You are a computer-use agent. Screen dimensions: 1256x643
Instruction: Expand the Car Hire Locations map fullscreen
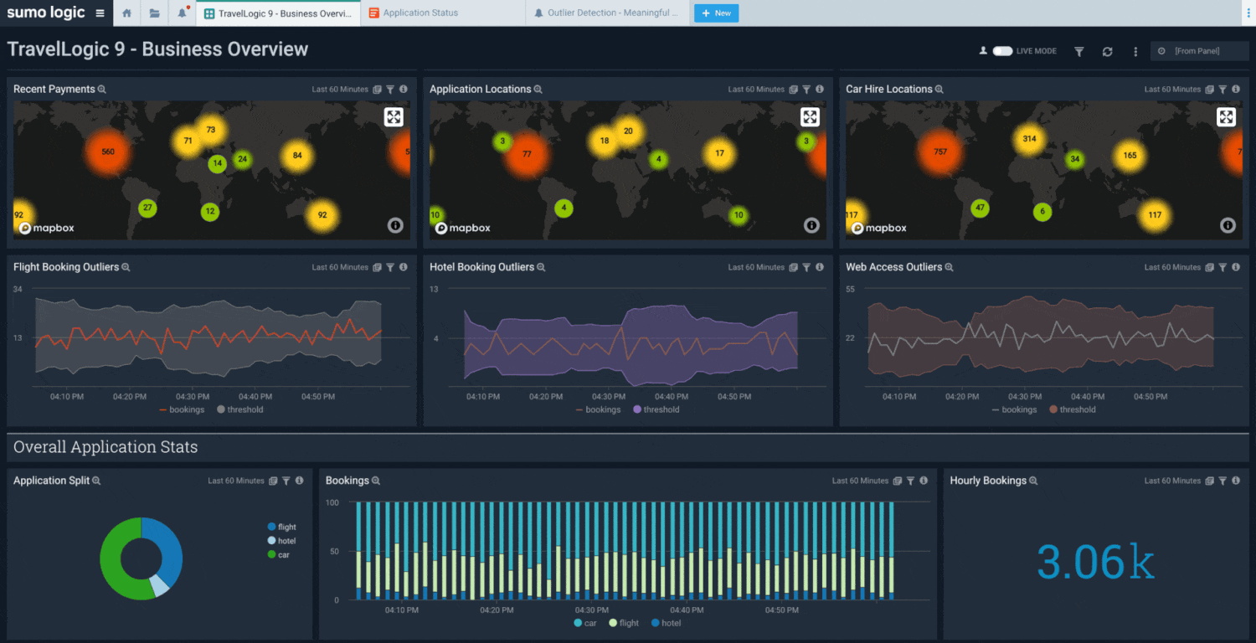[1226, 117]
